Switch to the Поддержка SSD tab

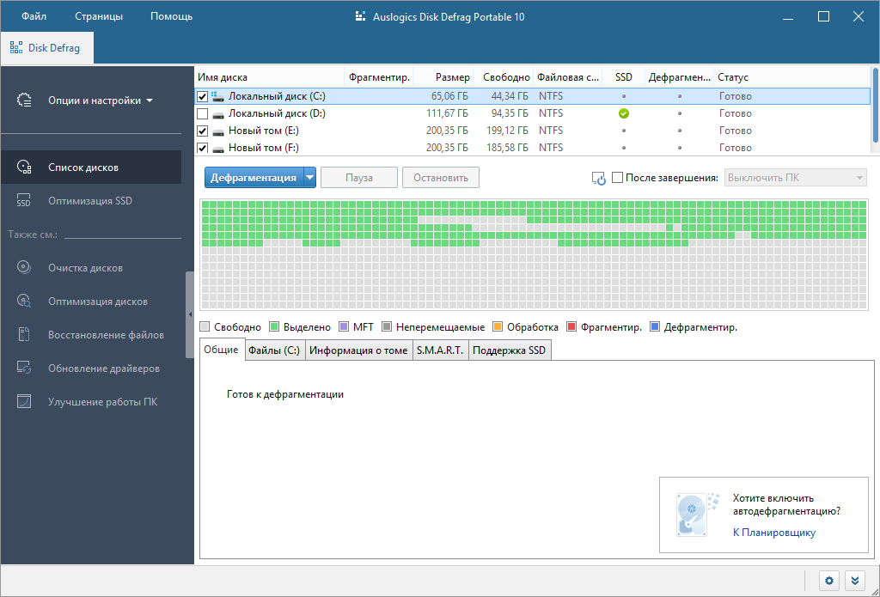509,350
